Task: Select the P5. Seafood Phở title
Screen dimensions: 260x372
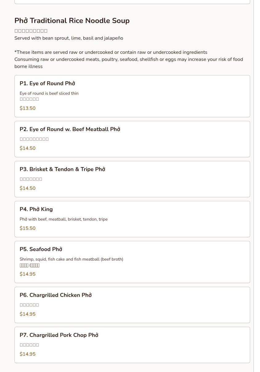Action: click(x=41, y=250)
